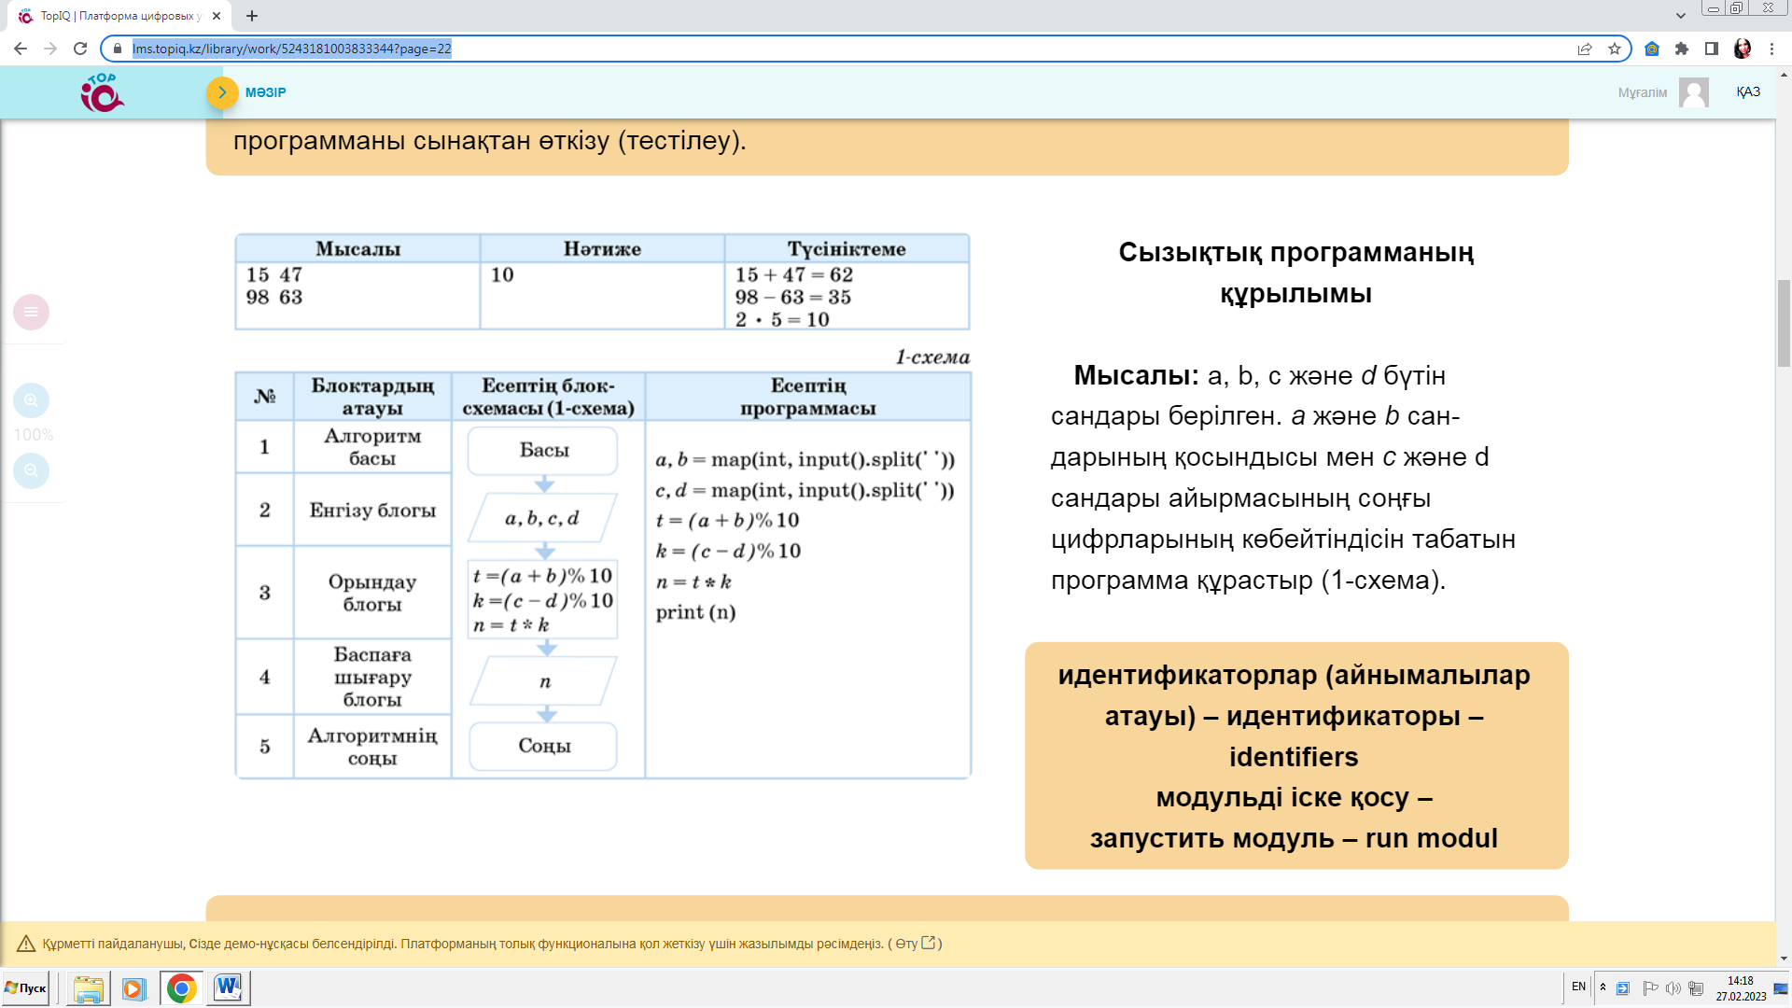Viewport: 1792px width, 1008px height.
Task: Click the print (n) code line
Action: click(695, 612)
